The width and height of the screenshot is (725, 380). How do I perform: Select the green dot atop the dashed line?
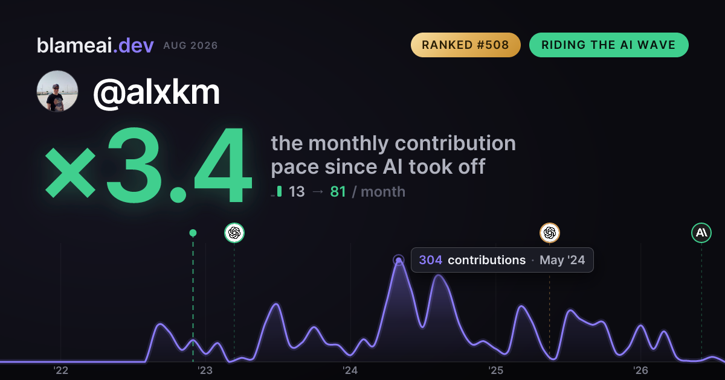(193, 233)
